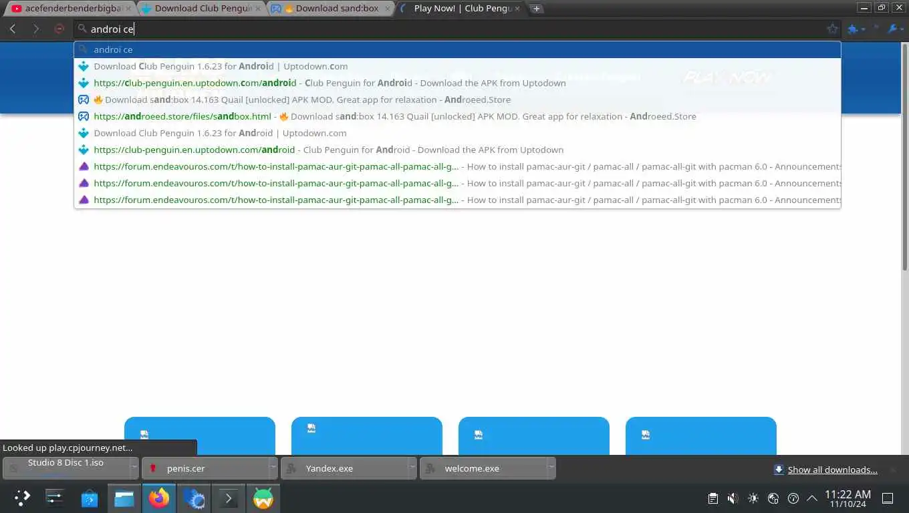This screenshot has width=909, height=513.
Task: Open the browser wrench settings menu
Action: click(x=895, y=29)
